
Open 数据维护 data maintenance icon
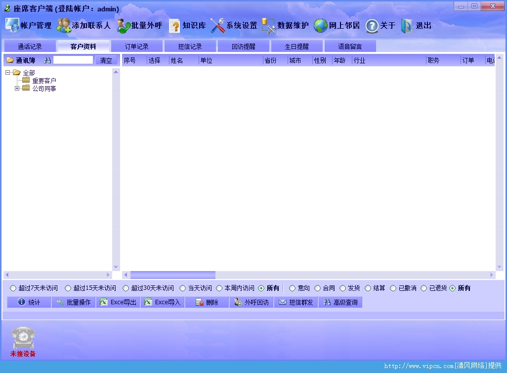click(x=268, y=26)
